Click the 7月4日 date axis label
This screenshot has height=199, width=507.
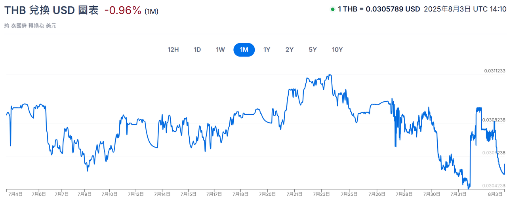[x=16, y=194]
